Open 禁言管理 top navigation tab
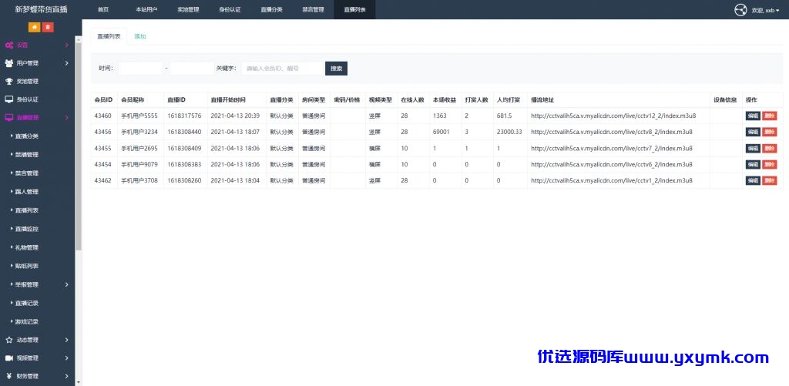 [313, 9]
